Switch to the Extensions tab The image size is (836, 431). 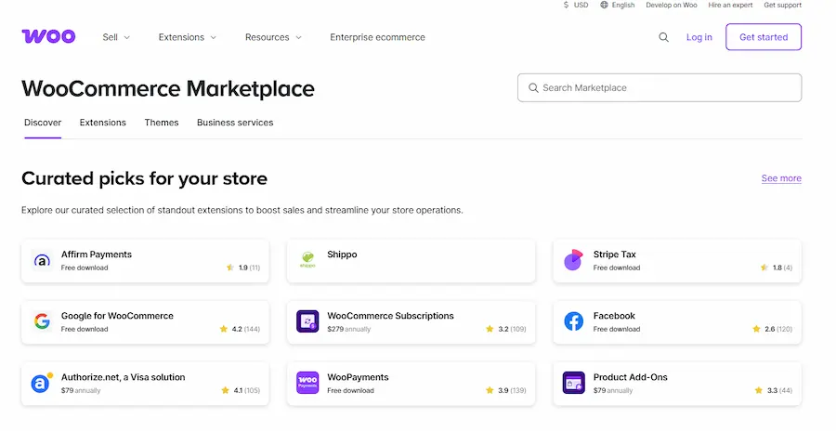pos(103,123)
